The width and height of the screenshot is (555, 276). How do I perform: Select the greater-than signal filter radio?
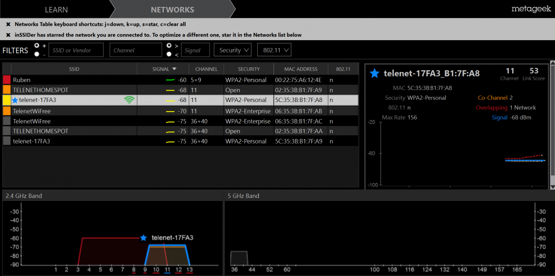click(x=169, y=46)
